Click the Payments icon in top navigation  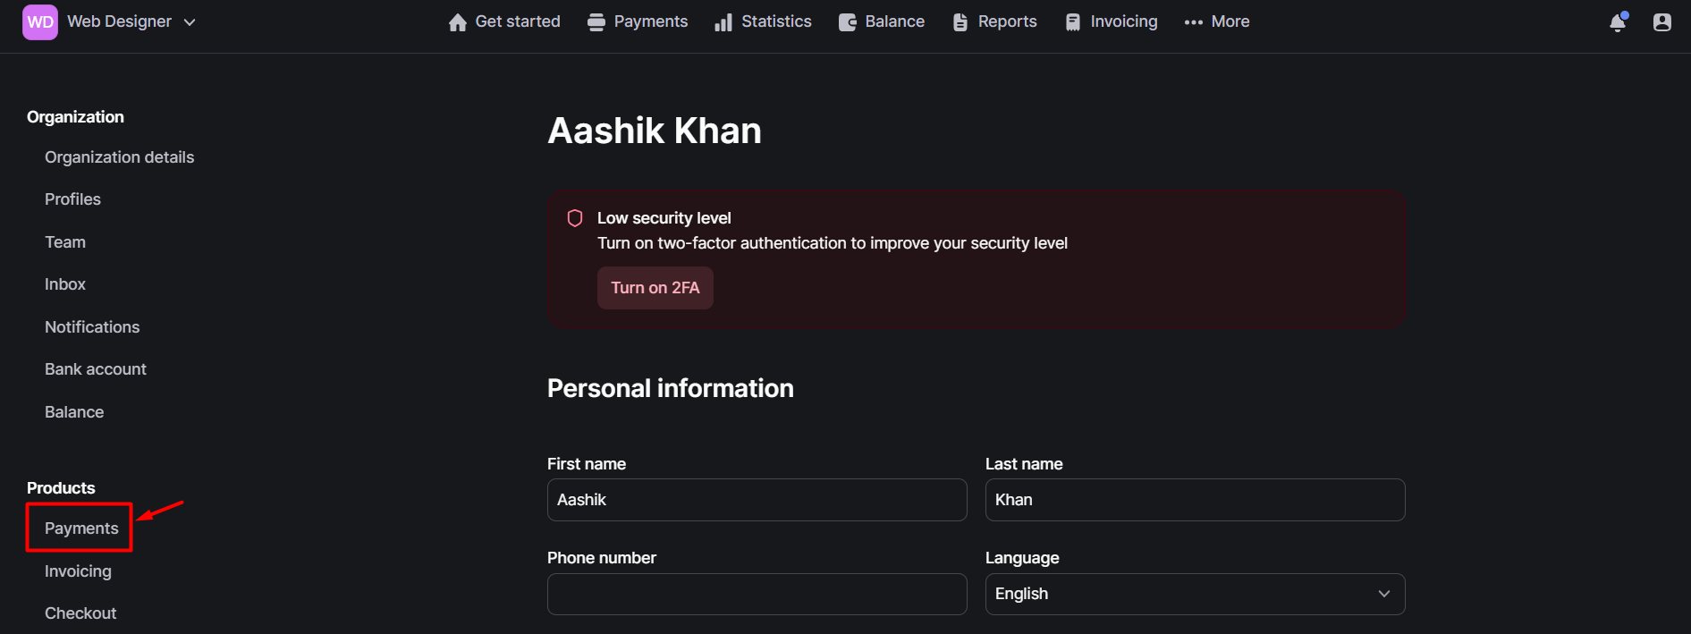[x=595, y=21]
